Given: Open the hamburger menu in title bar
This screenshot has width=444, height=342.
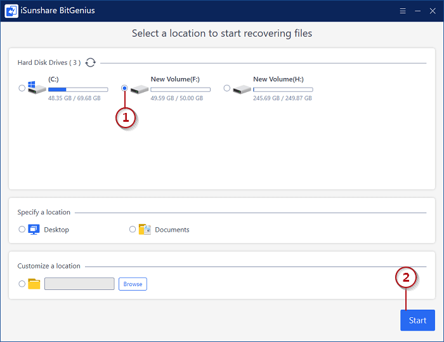Looking at the screenshot, I should (403, 11).
